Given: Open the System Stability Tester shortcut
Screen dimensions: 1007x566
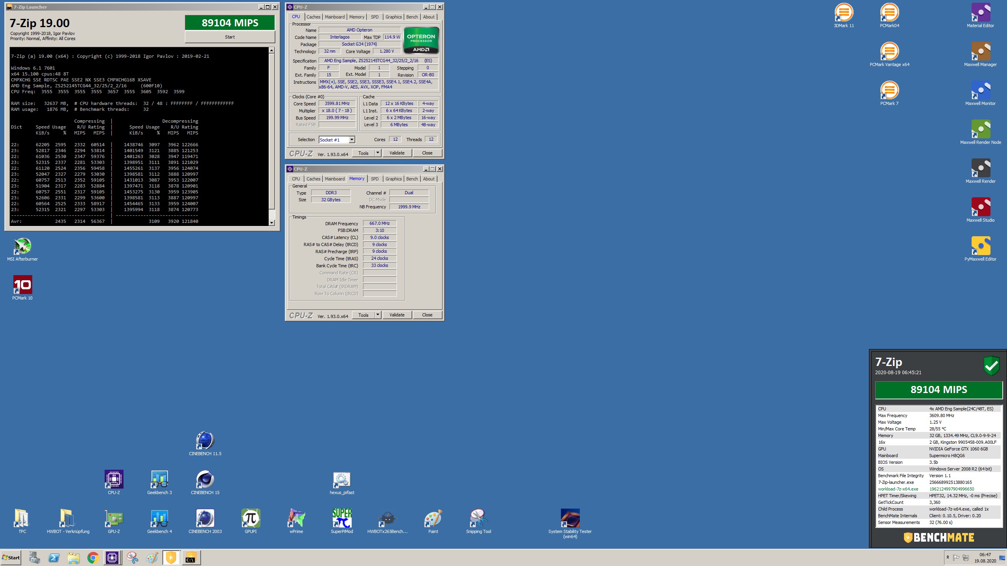Looking at the screenshot, I should click(x=570, y=524).
